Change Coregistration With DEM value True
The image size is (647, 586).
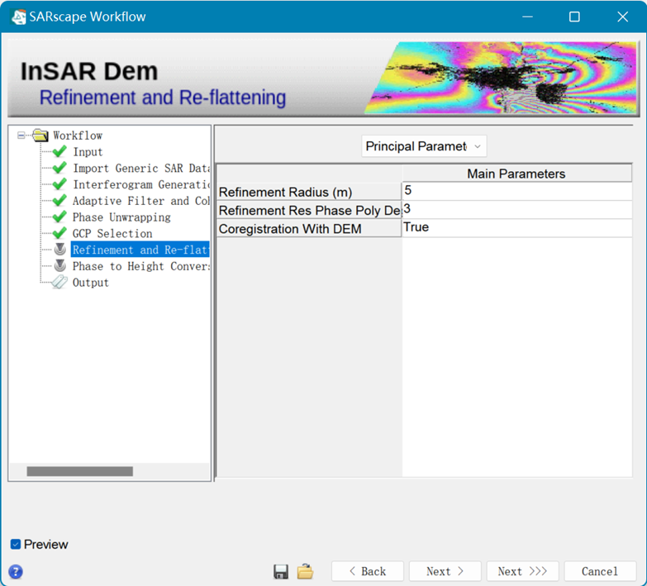tap(516, 228)
